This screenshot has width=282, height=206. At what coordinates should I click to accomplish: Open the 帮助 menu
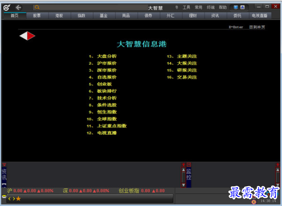[x=223, y=7]
